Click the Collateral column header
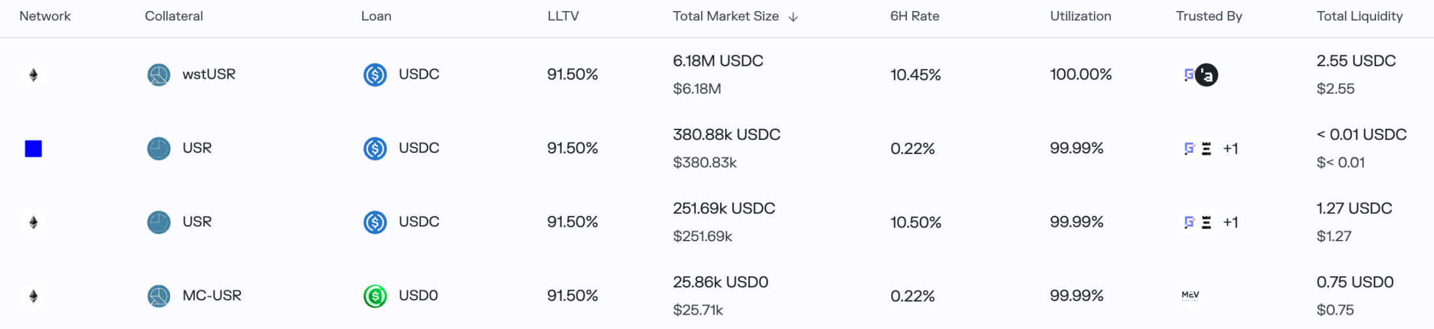 pos(173,16)
